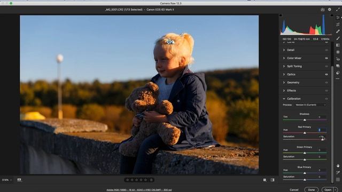Expand the Detail panel

click(x=284, y=50)
